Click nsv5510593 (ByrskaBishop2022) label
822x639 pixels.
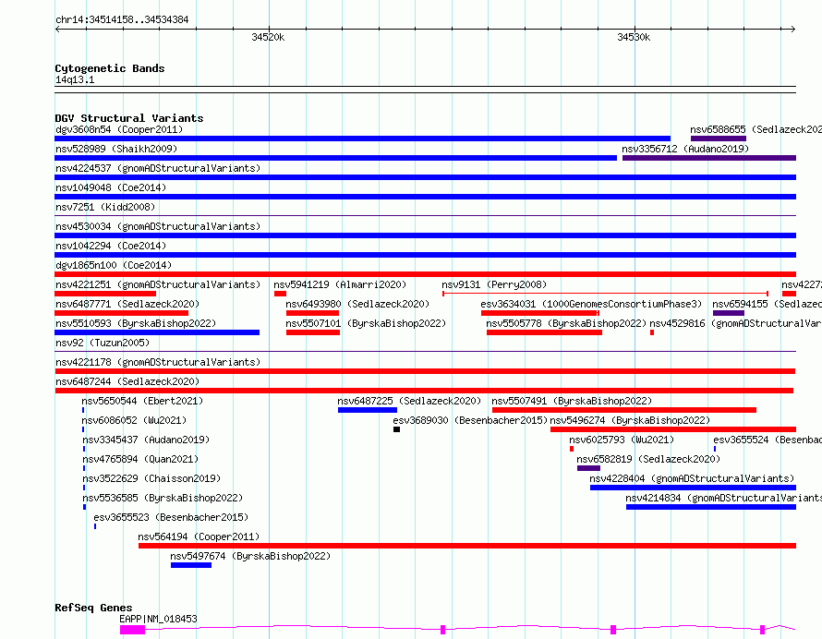pyautogui.click(x=136, y=323)
